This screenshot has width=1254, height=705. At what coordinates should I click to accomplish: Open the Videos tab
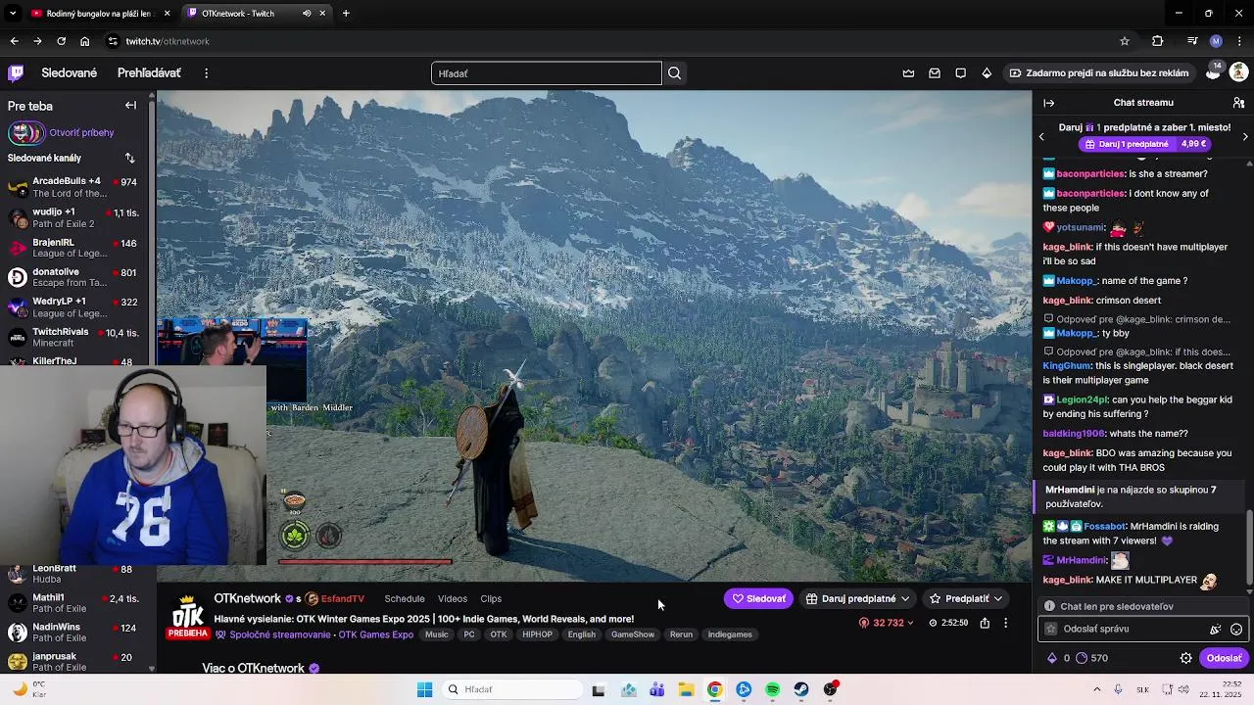pos(453,599)
